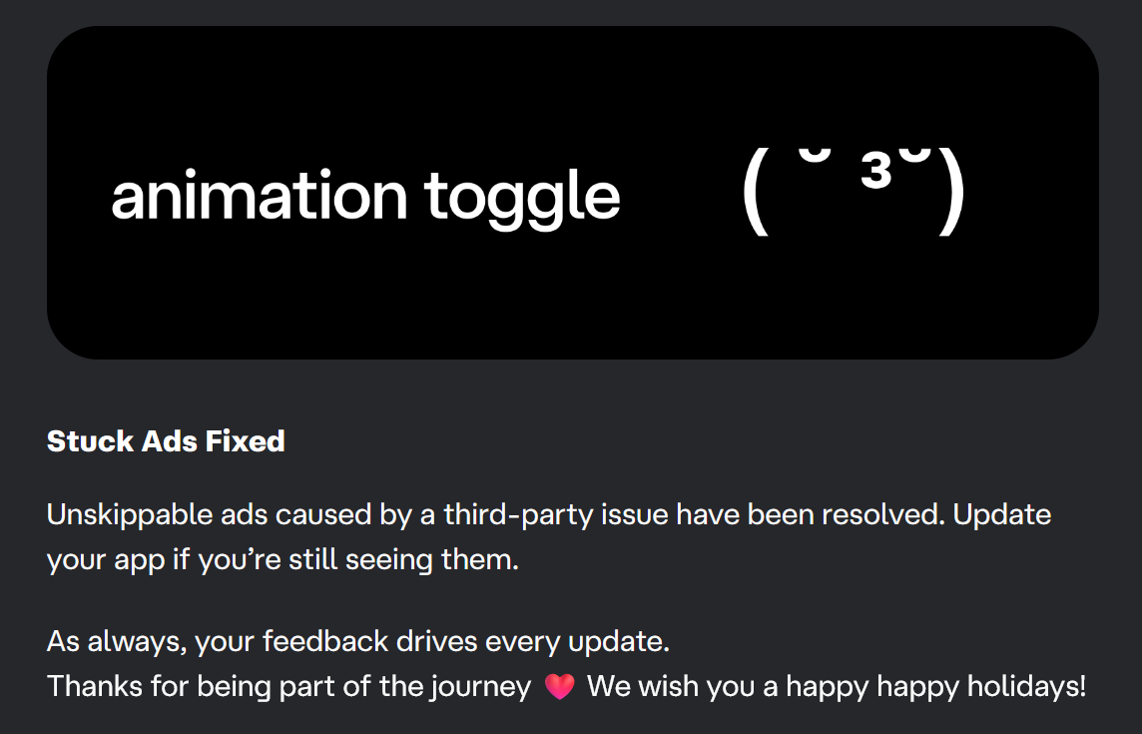Click the word "feedback" in the text
Screen dimensions: 1142x734
[325, 641]
